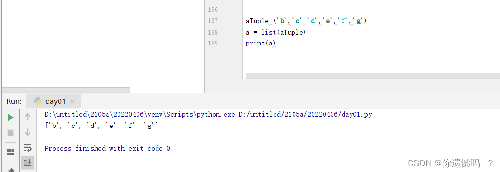
Task: Click the printed list output line
Action: click(x=101, y=126)
